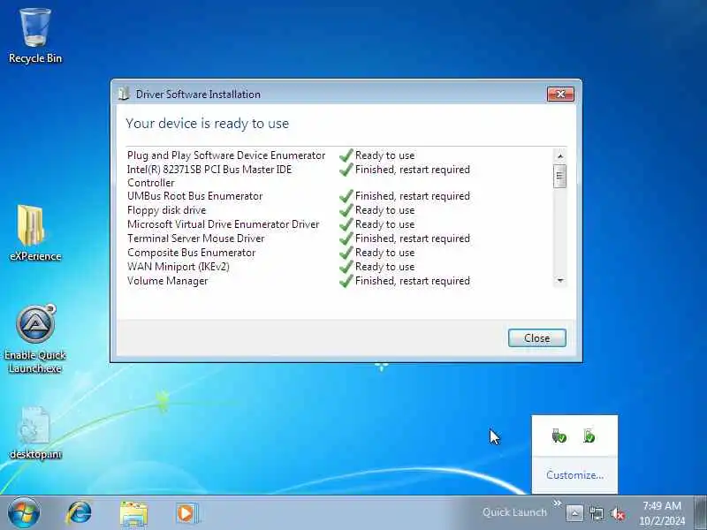Open the network tray icon
This screenshot has height=530, width=707.
[596, 513]
